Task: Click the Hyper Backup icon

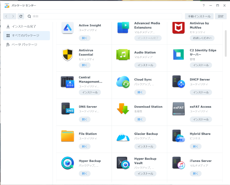Action: coord(67,163)
